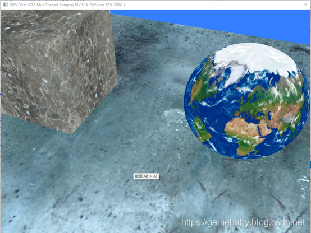Click the GRS DirectX12 window title text
This screenshot has height=233, width=311.
67,4
